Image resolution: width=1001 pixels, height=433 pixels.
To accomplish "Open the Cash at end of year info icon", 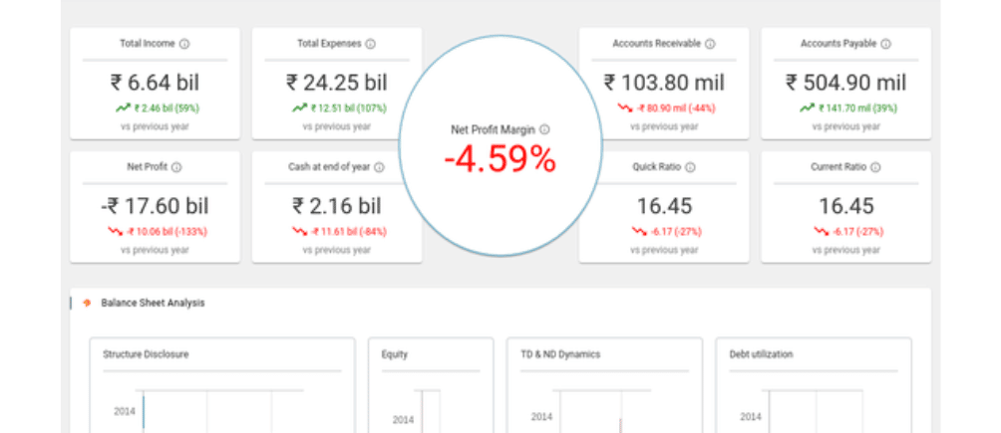I will pos(379,167).
